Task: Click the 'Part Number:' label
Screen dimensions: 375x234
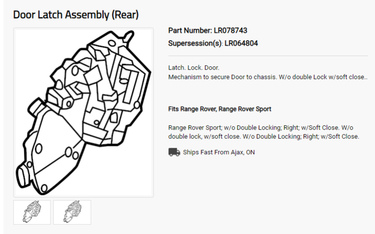Action: click(x=190, y=31)
